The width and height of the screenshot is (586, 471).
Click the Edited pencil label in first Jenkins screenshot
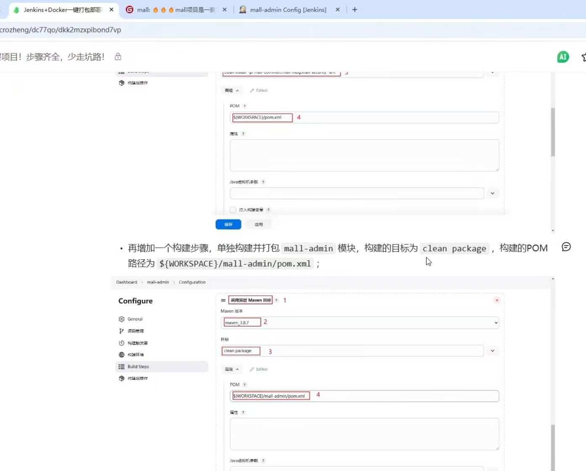tap(259, 90)
